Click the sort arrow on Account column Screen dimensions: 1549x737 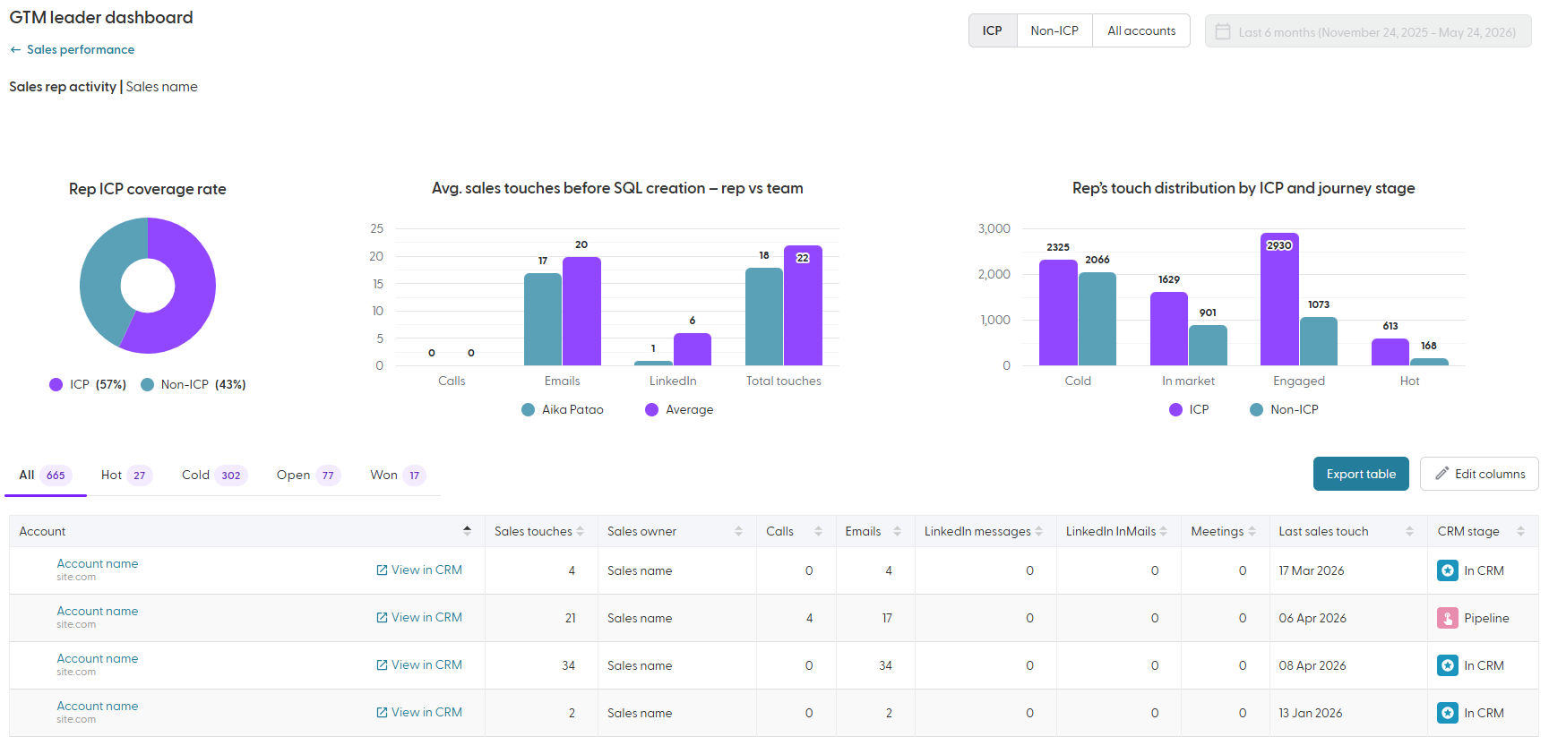(467, 530)
